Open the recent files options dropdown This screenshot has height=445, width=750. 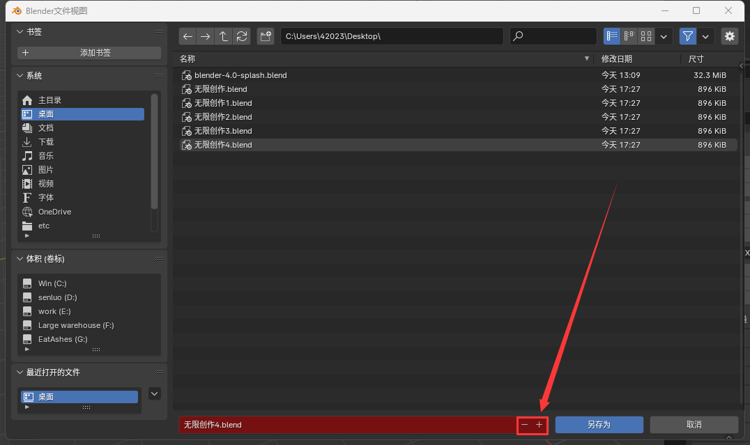click(x=155, y=394)
